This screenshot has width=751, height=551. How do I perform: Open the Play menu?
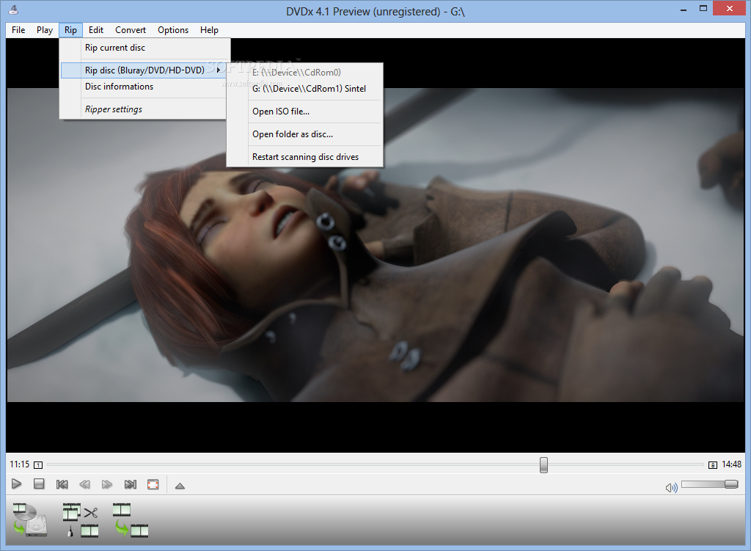pyautogui.click(x=45, y=29)
